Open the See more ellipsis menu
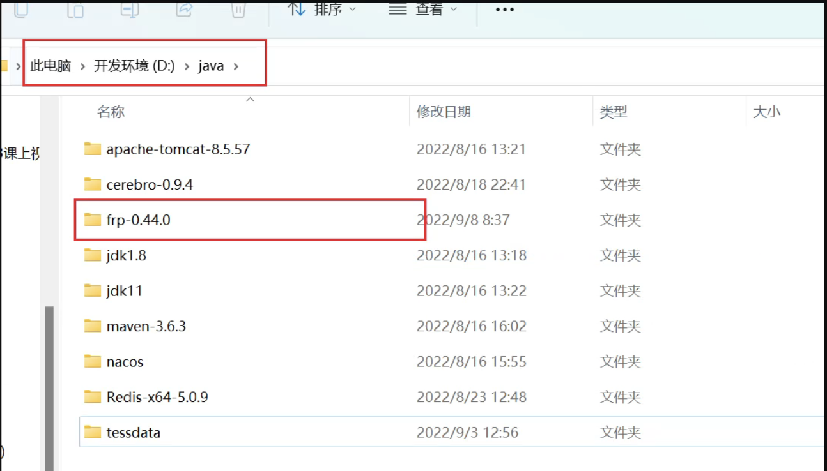 (x=504, y=10)
